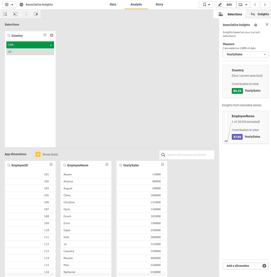The width and height of the screenshot is (271, 277).
Task: Click Add a dimension button
Action: (246, 266)
